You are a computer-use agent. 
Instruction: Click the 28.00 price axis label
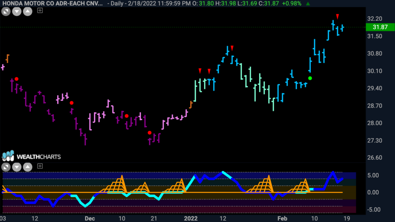pyautogui.click(x=375, y=123)
